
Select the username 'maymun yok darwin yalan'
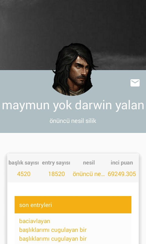pos(73,105)
